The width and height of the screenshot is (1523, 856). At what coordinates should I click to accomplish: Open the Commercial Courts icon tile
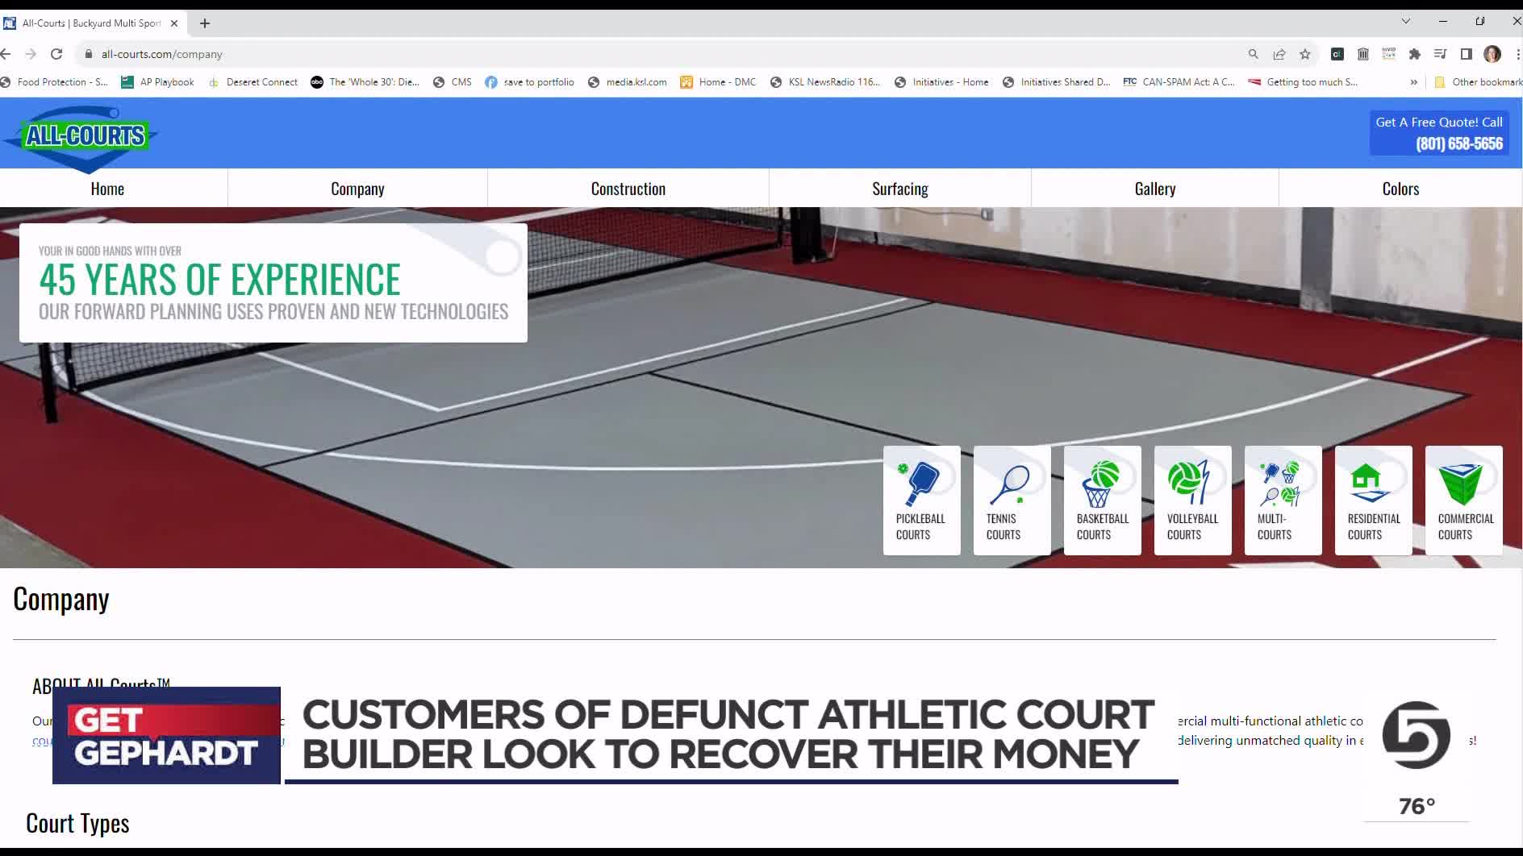click(1463, 500)
